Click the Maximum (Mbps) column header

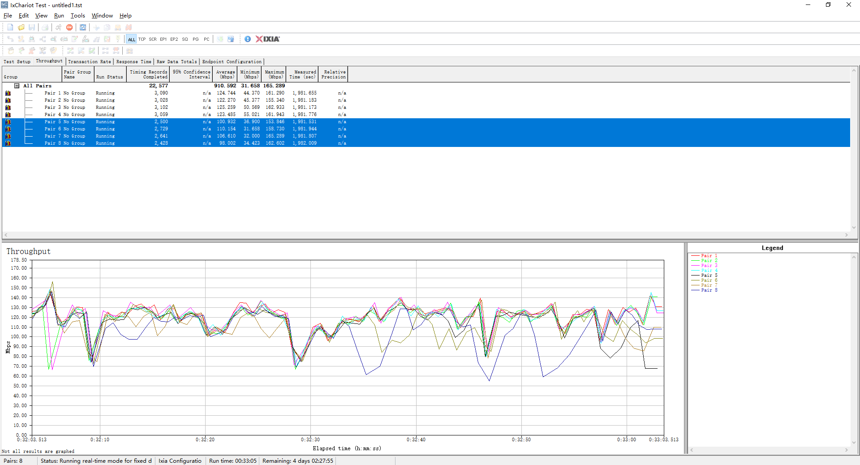pyautogui.click(x=274, y=74)
